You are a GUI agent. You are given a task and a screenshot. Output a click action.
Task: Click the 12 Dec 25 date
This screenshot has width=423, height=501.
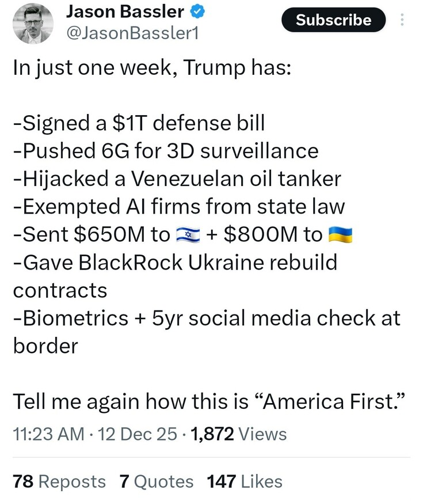point(136,434)
